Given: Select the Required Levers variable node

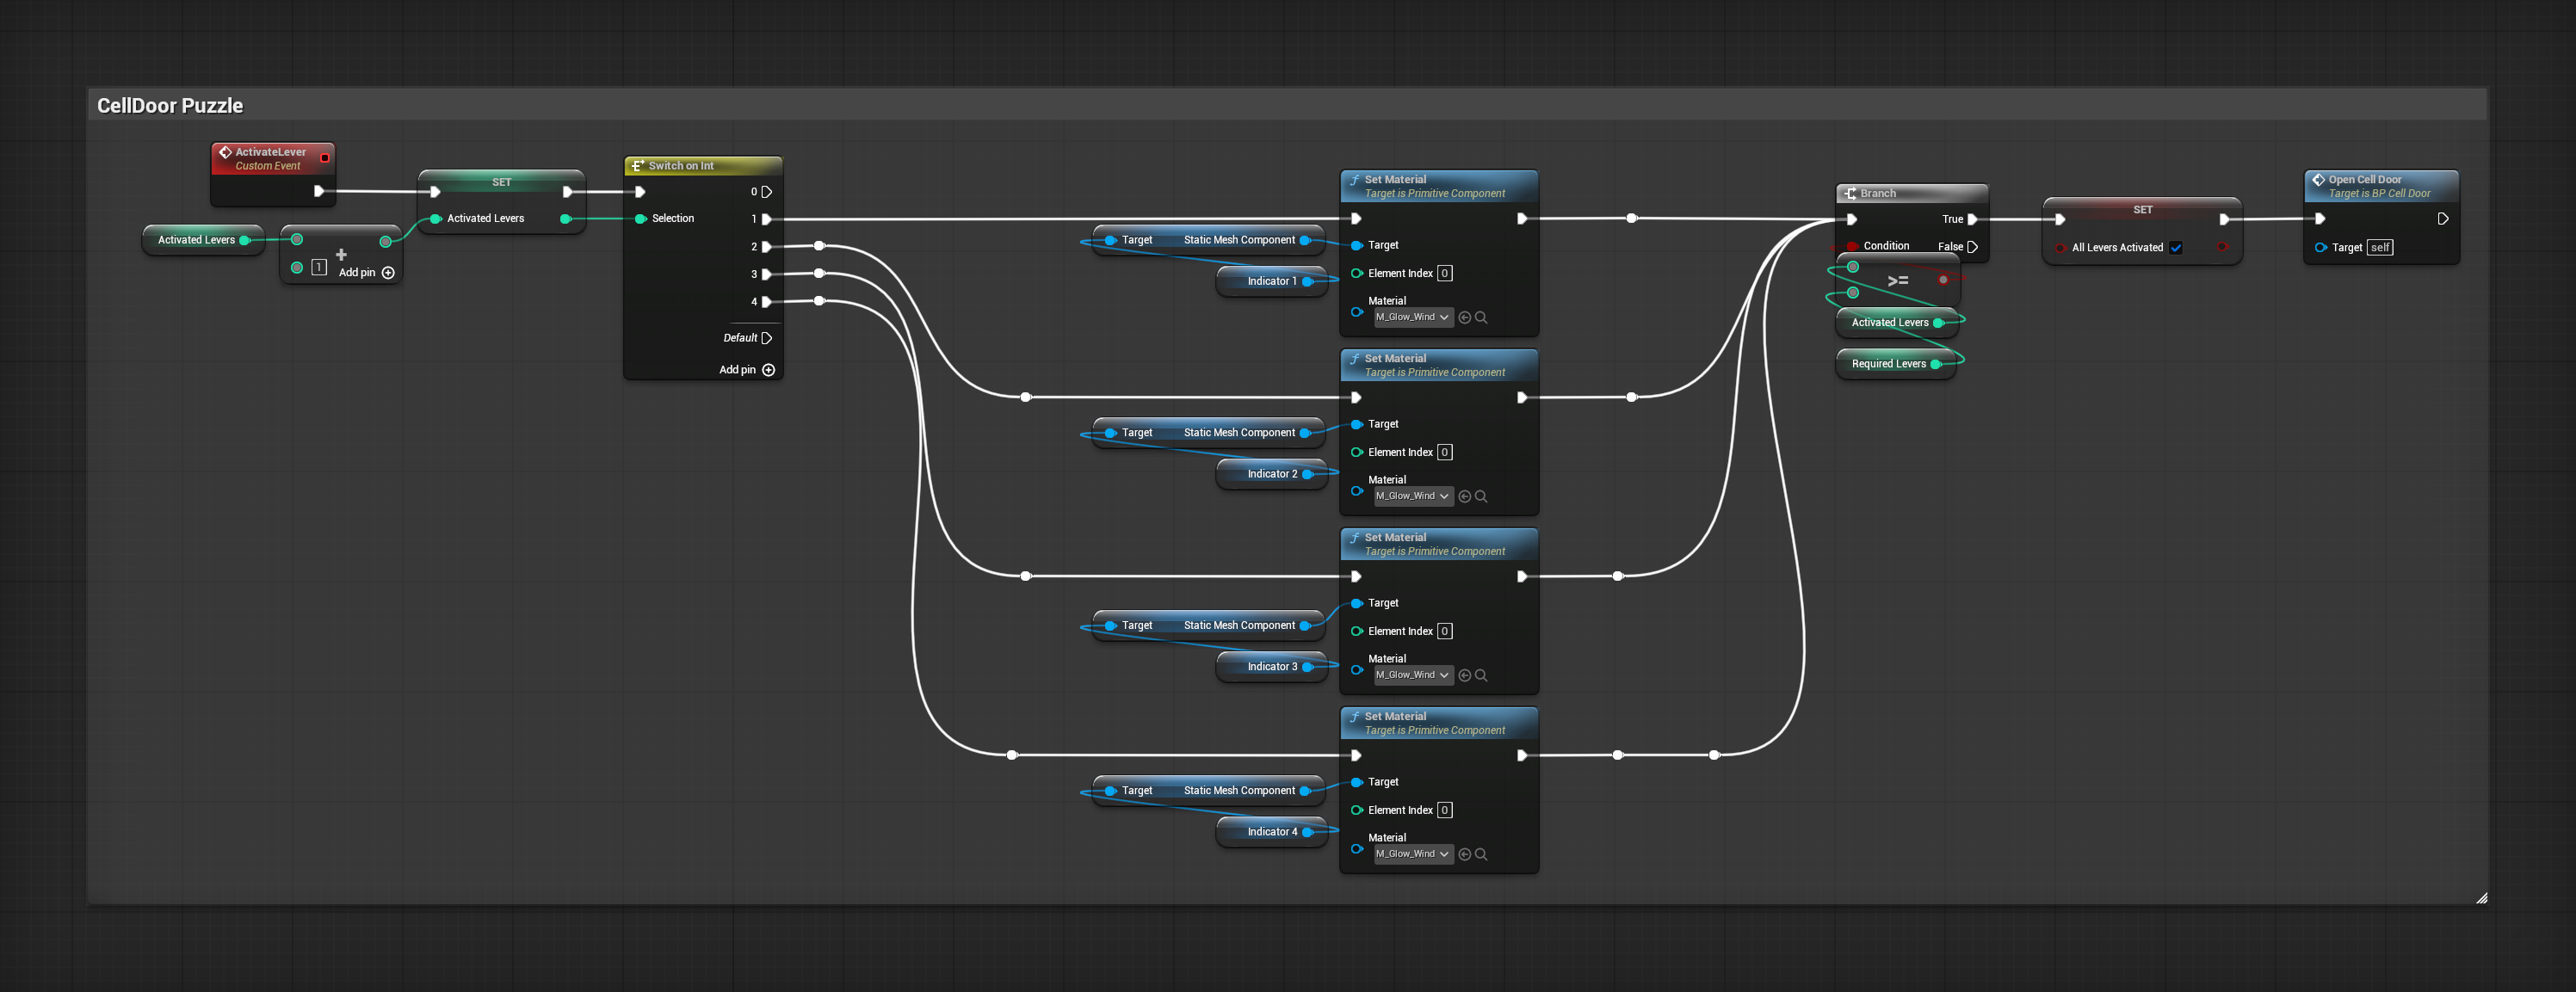Looking at the screenshot, I should 1896,364.
